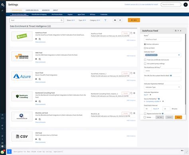Click the orange BYOI button
This screenshot has height=155, width=189.
(134, 20)
